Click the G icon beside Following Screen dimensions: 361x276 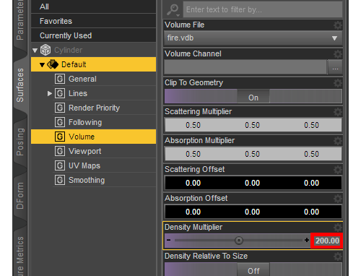coord(60,122)
